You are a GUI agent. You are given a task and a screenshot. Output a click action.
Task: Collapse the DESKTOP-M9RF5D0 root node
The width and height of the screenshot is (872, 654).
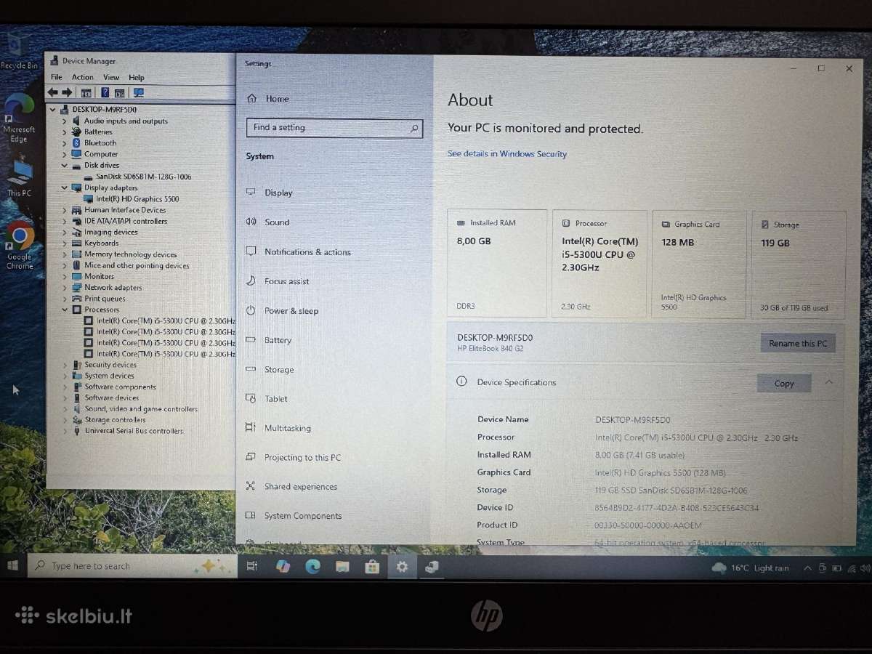pyautogui.click(x=53, y=110)
